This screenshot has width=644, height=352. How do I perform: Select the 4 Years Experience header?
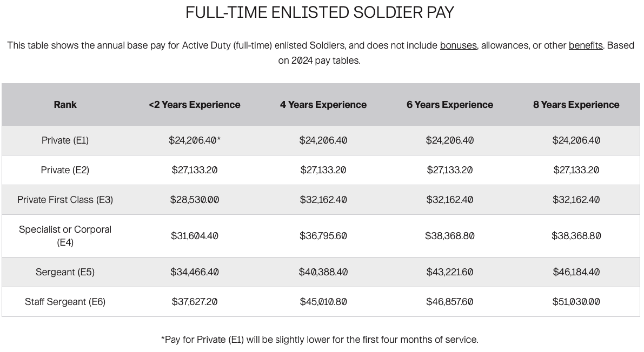pos(323,105)
